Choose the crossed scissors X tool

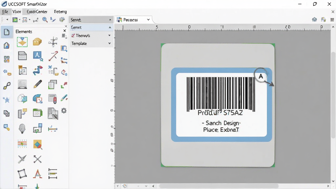coord(37,159)
